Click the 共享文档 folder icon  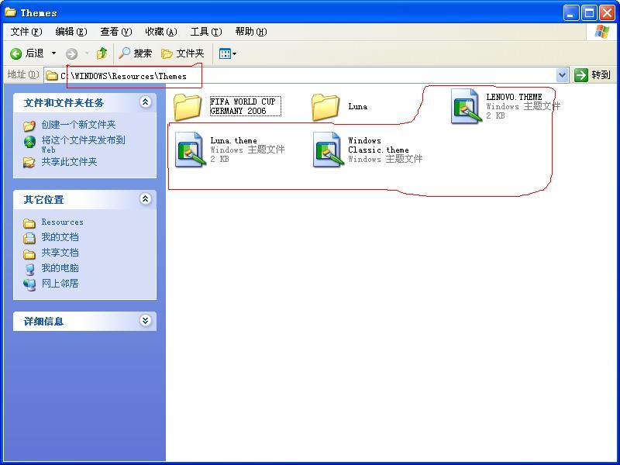coord(29,254)
